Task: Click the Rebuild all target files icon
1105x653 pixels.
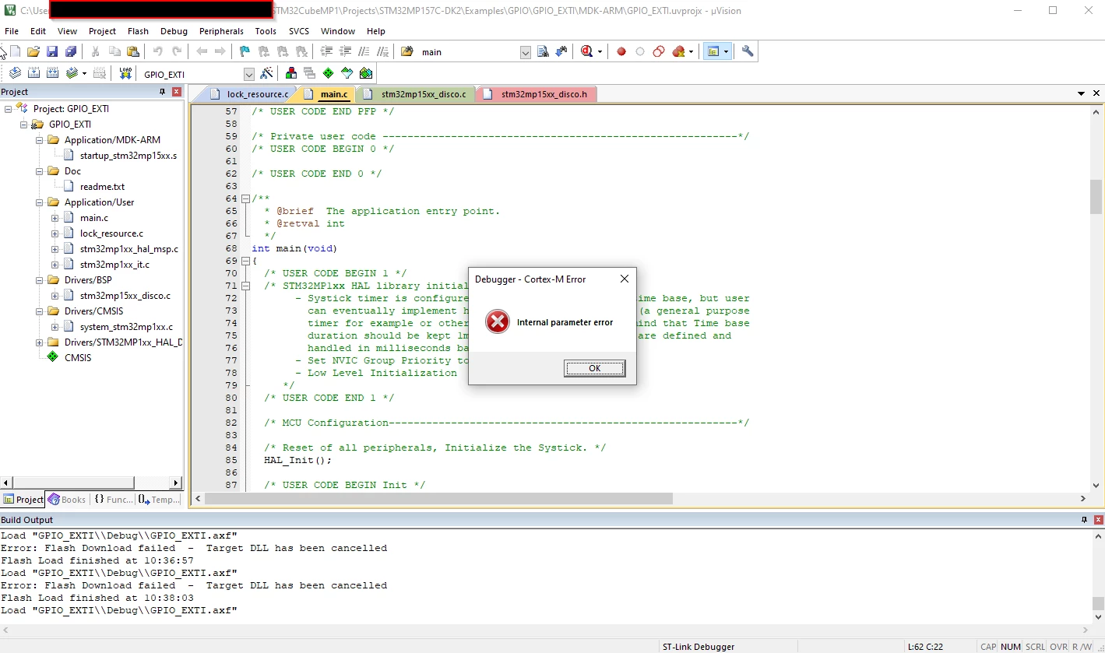Action: [x=52, y=73]
